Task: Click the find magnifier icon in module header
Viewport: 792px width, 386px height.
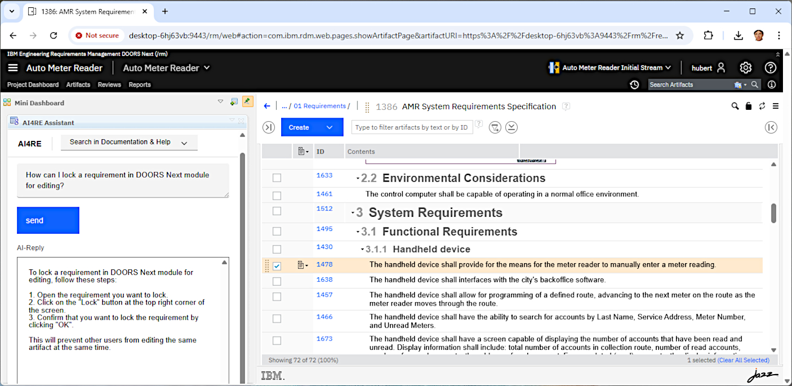Action: point(735,106)
